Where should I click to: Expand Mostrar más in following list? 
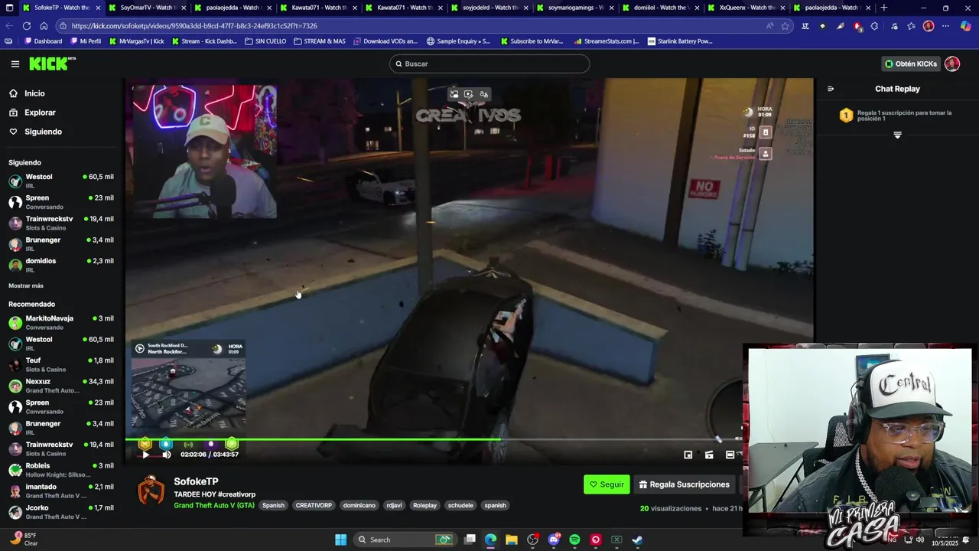pyautogui.click(x=26, y=285)
